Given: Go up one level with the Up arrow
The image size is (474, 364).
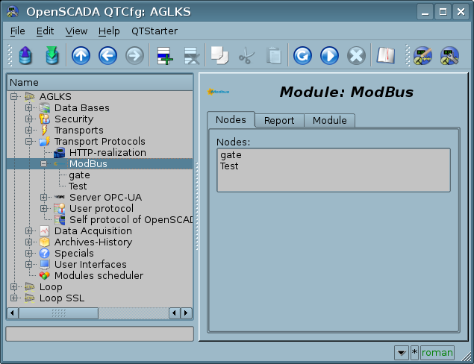Looking at the screenshot, I should pyautogui.click(x=80, y=56).
